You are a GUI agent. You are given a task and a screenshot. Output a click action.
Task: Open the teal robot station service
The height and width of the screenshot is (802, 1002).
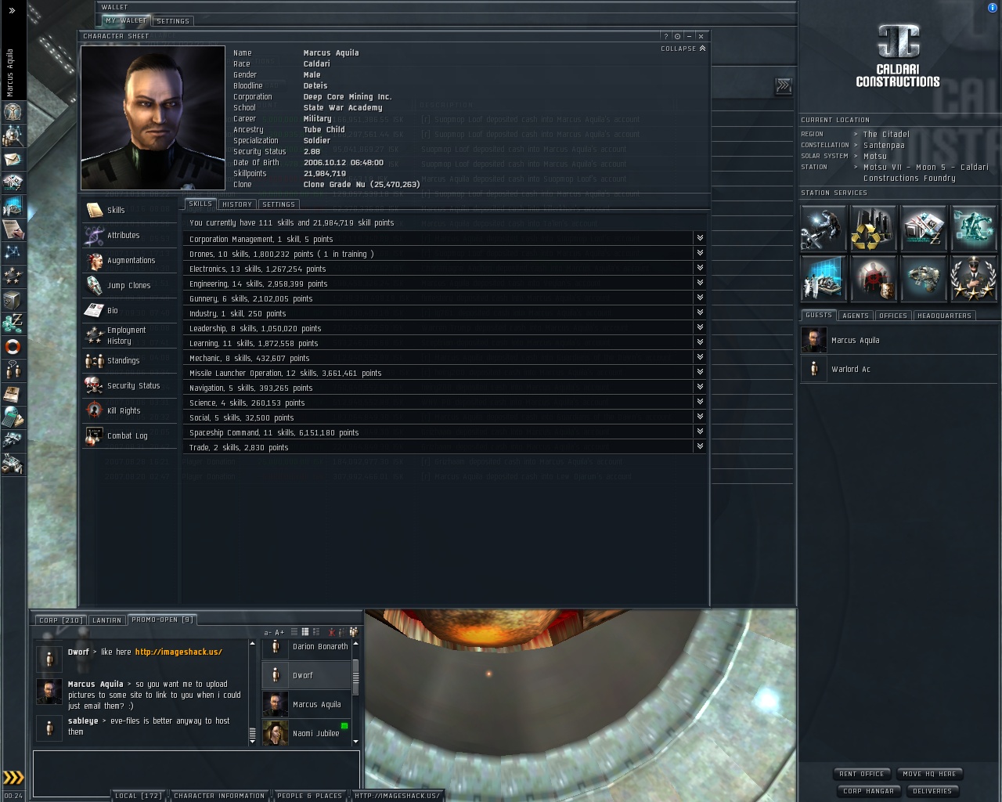point(973,227)
